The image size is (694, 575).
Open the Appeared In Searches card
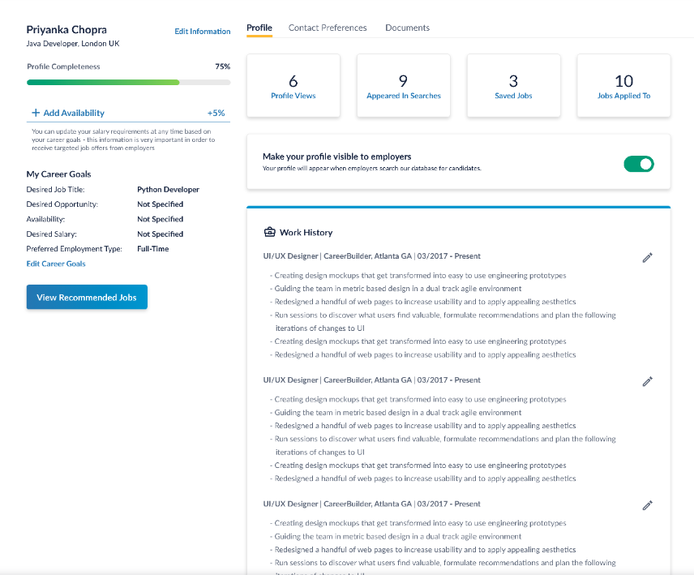click(x=404, y=86)
